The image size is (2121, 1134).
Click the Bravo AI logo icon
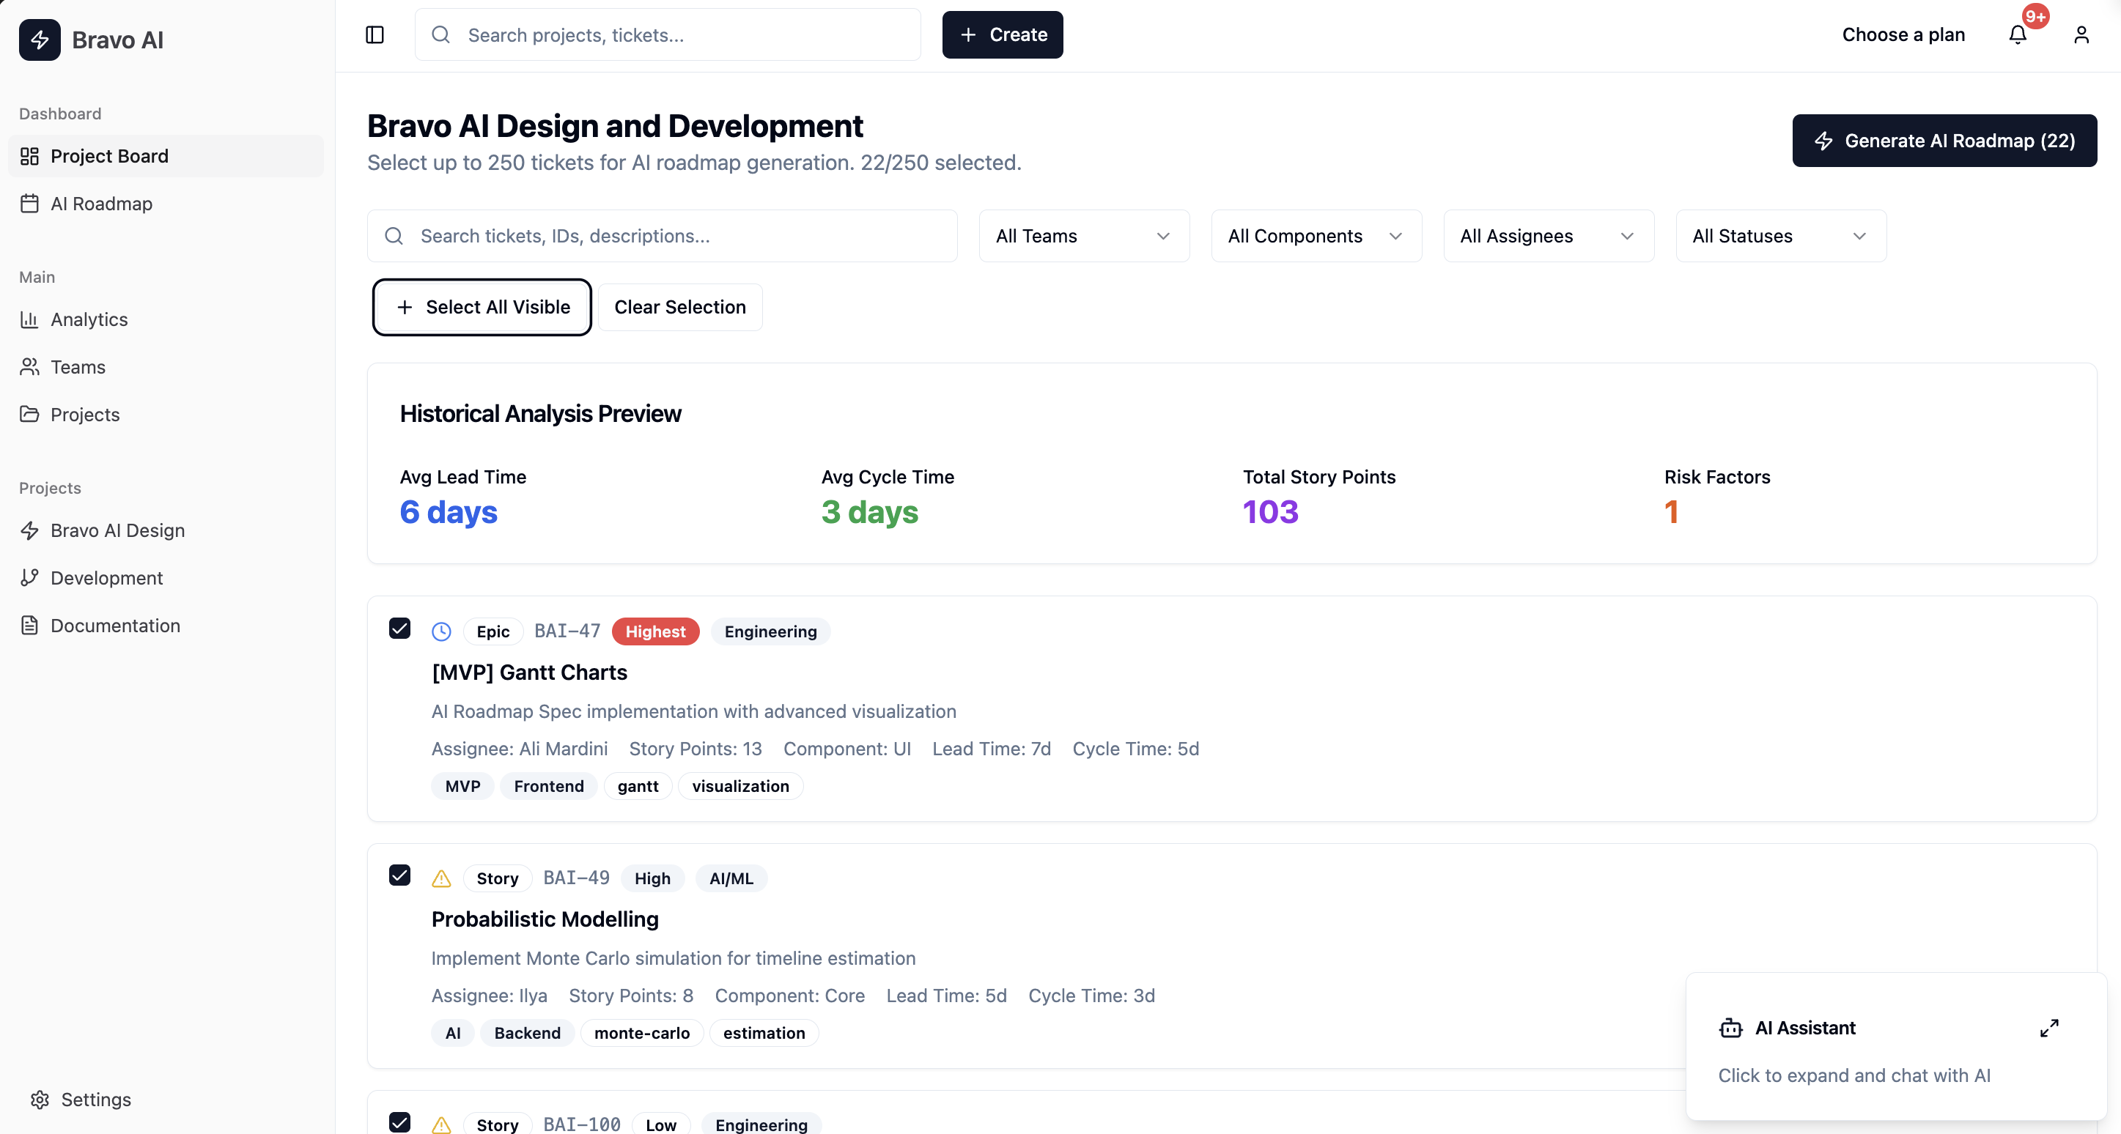coord(40,40)
